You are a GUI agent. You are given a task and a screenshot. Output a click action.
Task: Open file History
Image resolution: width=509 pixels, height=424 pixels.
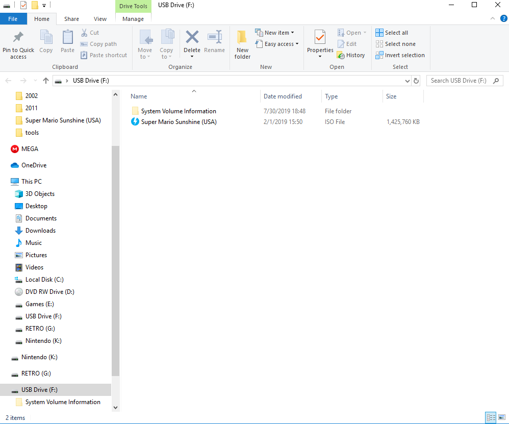click(351, 55)
